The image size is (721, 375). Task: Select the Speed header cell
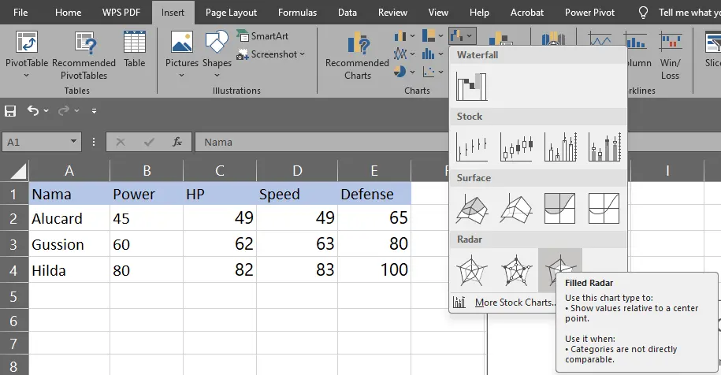pyautogui.click(x=296, y=194)
